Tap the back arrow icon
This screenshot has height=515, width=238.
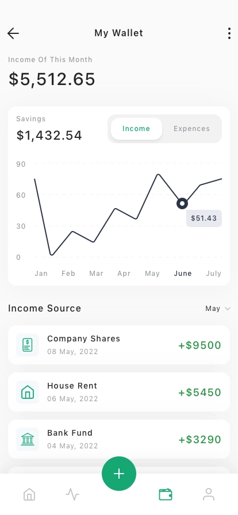click(13, 33)
